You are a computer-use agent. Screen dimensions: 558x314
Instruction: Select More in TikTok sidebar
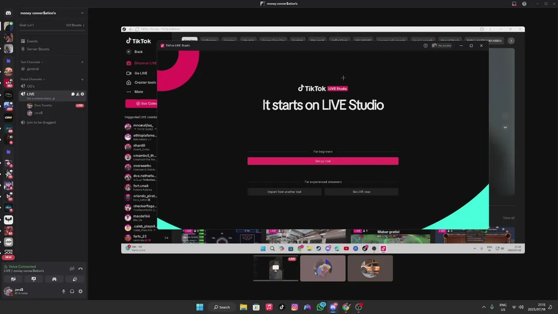pyautogui.click(x=135, y=92)
